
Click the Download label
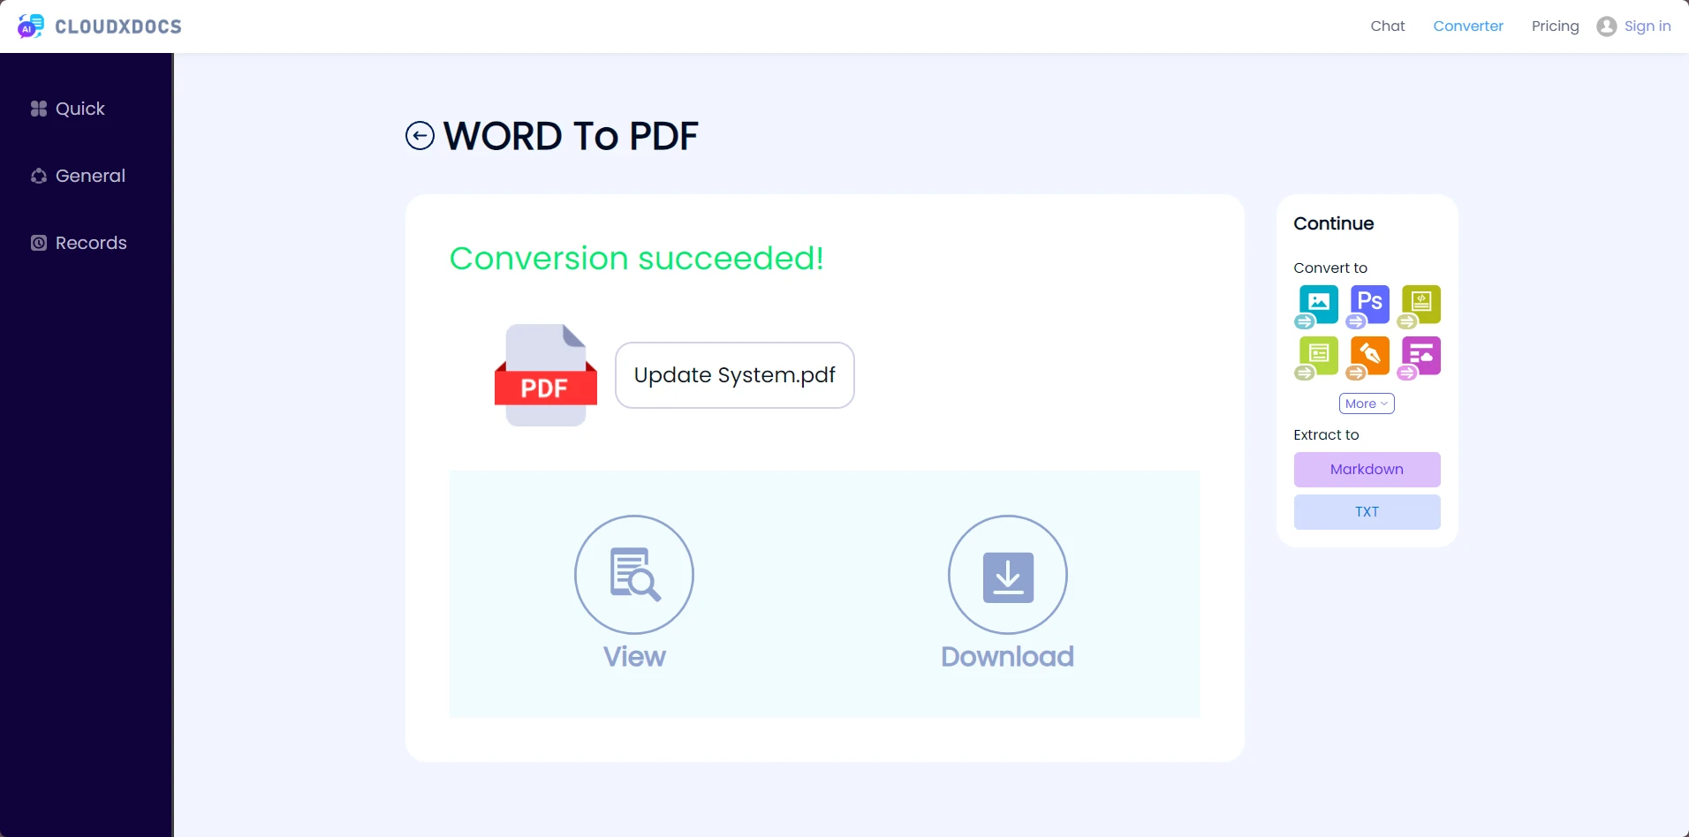(1007, 657)
